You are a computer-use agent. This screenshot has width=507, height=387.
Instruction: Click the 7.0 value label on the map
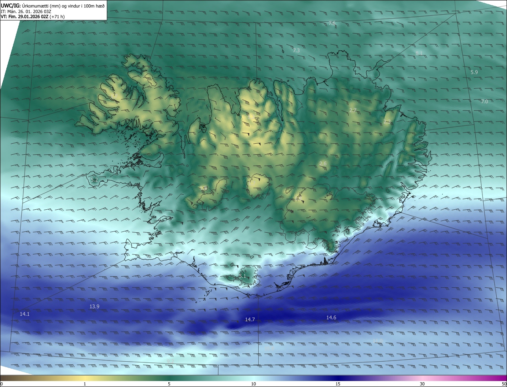(x=484, y=102)
